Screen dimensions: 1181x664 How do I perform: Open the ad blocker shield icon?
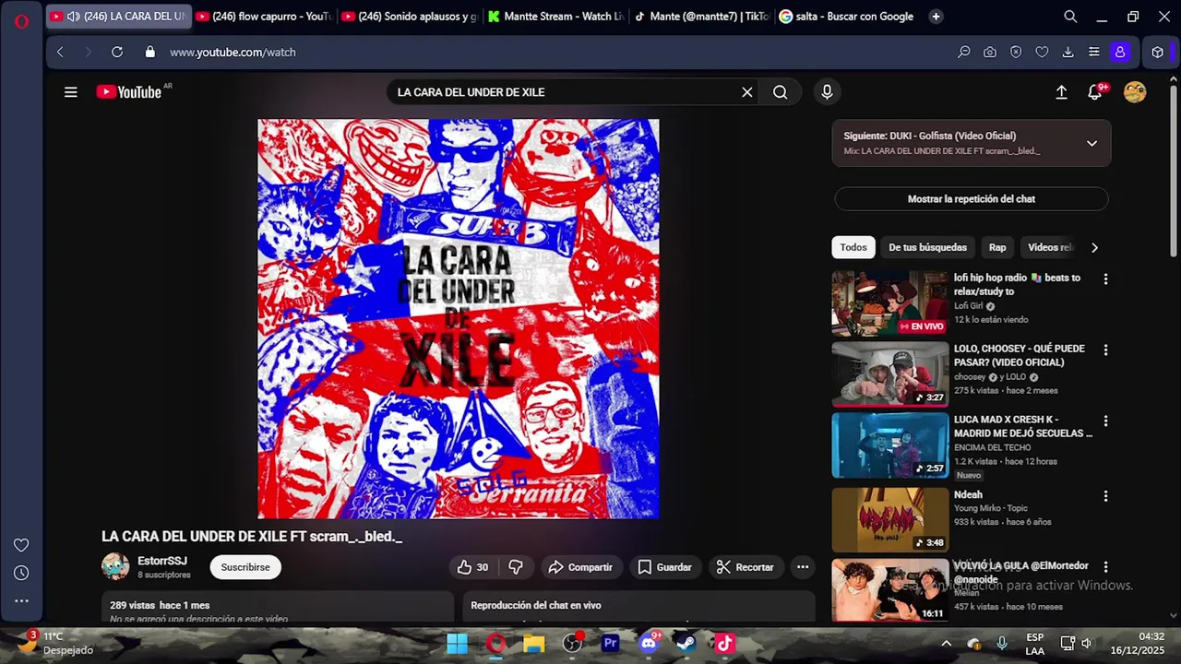click(1016, 53)
